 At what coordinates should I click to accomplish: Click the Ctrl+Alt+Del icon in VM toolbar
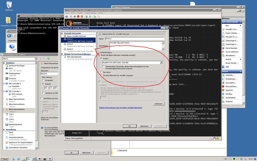67,17
